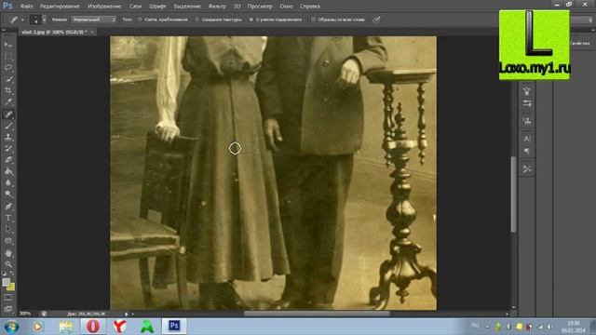Open the Свойства panel tab
Viewport: 596px width, 335px height.
[x=579, y=43]
